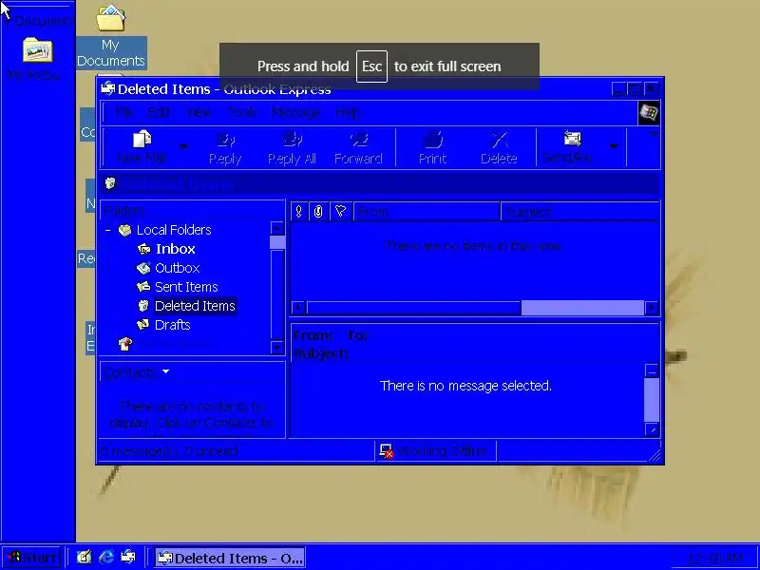Screen dimensions: 760x570
Task: Select the Inbox folder label
Action: click(176, 249)
